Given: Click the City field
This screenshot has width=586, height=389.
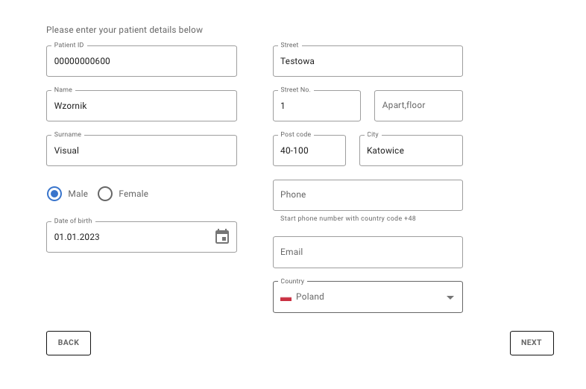Looking at the screenshot, I should (411, 151).
